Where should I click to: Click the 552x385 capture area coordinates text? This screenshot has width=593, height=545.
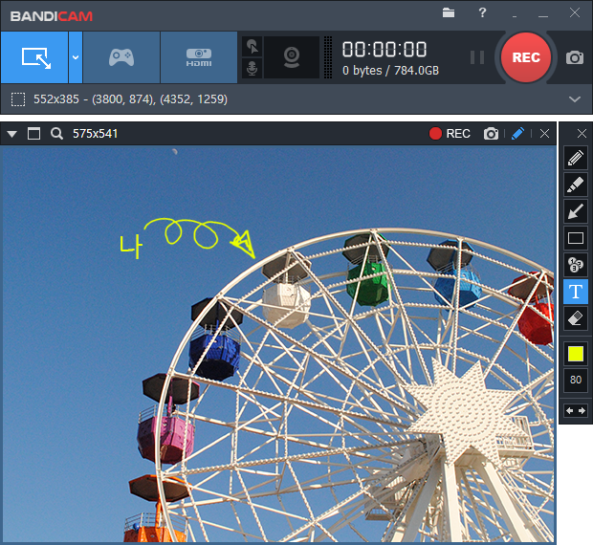(130, 99)
